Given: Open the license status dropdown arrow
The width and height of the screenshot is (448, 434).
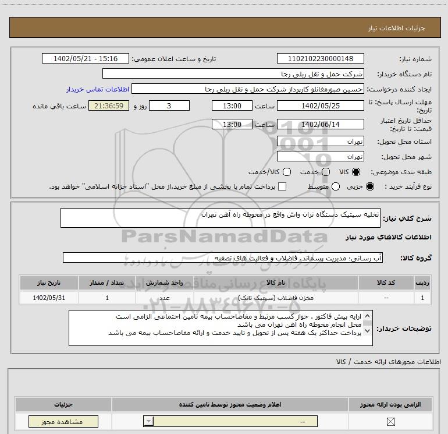Looking at the screenshot, I should (148, 421).
